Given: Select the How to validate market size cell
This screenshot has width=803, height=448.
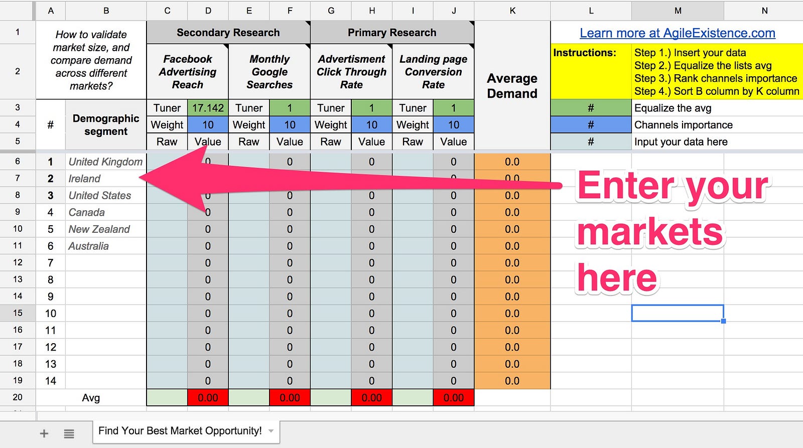Looking at the screenshot, I should pos(91,60).
